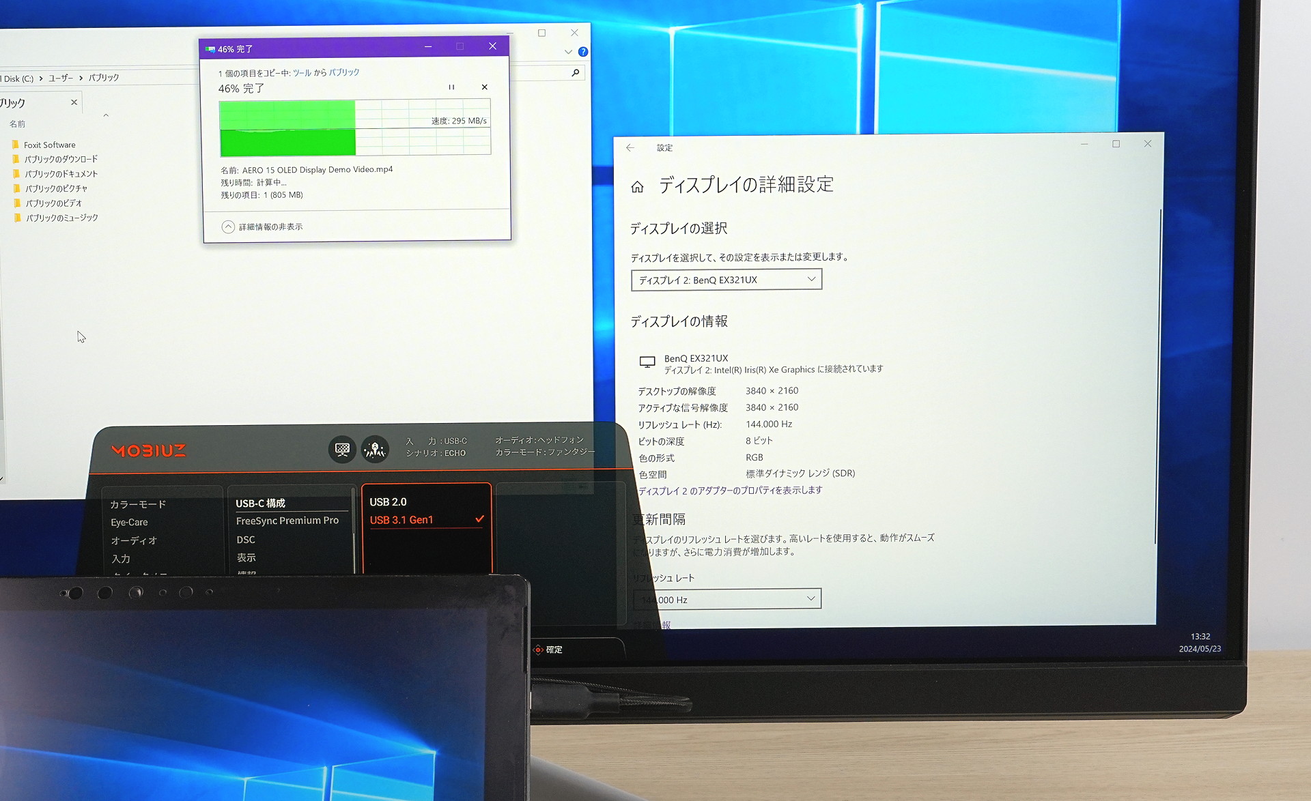Image resolution: width=1311 pixels, height=801 pixels.
Task: Click ツール source link in copy dialog
Action: (302, 73)
